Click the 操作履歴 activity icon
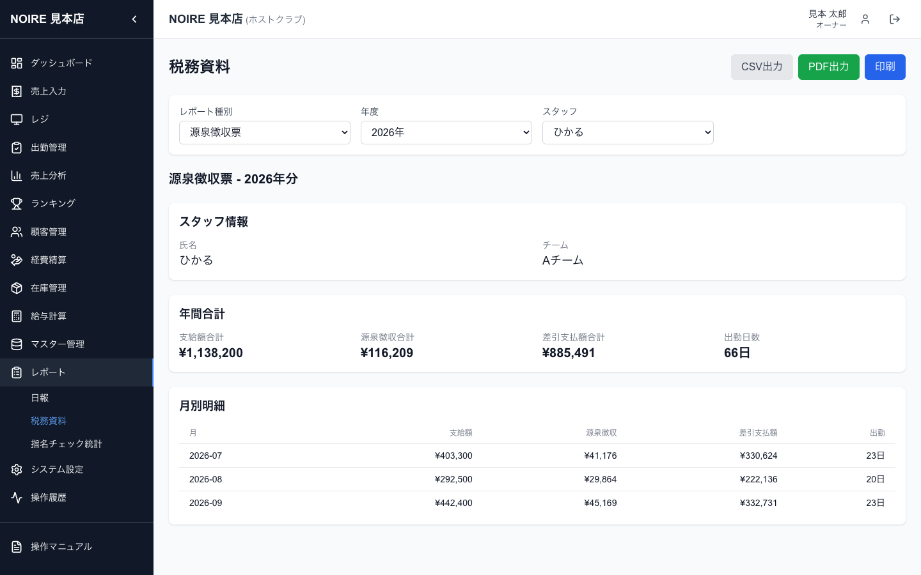The height and width of the screenshot is (575, 921). [x=17, y=498]
